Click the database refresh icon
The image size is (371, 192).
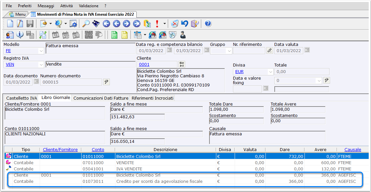[x=147, y=24]
